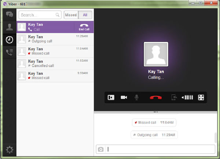Click the Missed call 11:04AM chat bubble
The height and width of the screenshot is (159, 220).
click(x=154, y=123)
